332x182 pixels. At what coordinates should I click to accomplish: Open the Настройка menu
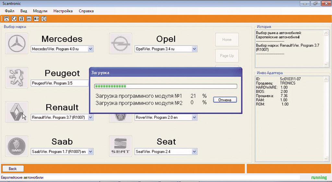[63, 11]
